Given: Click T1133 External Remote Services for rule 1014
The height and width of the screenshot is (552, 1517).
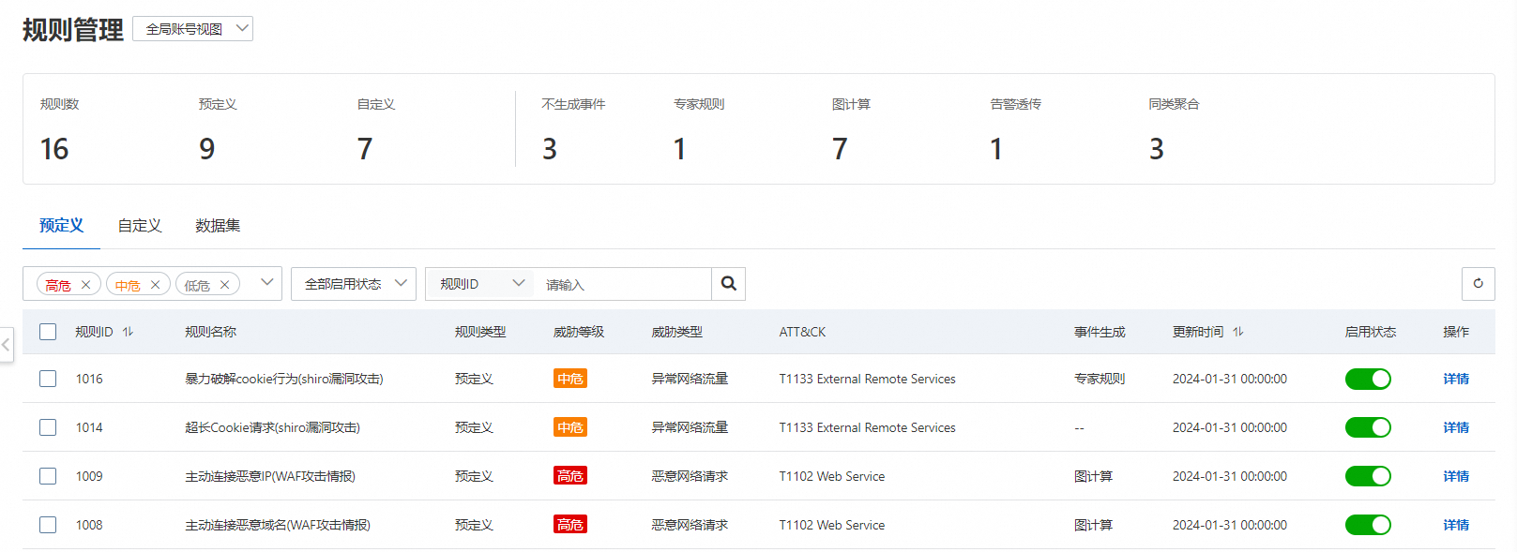Looking at the screenshot, I should 868,427.
